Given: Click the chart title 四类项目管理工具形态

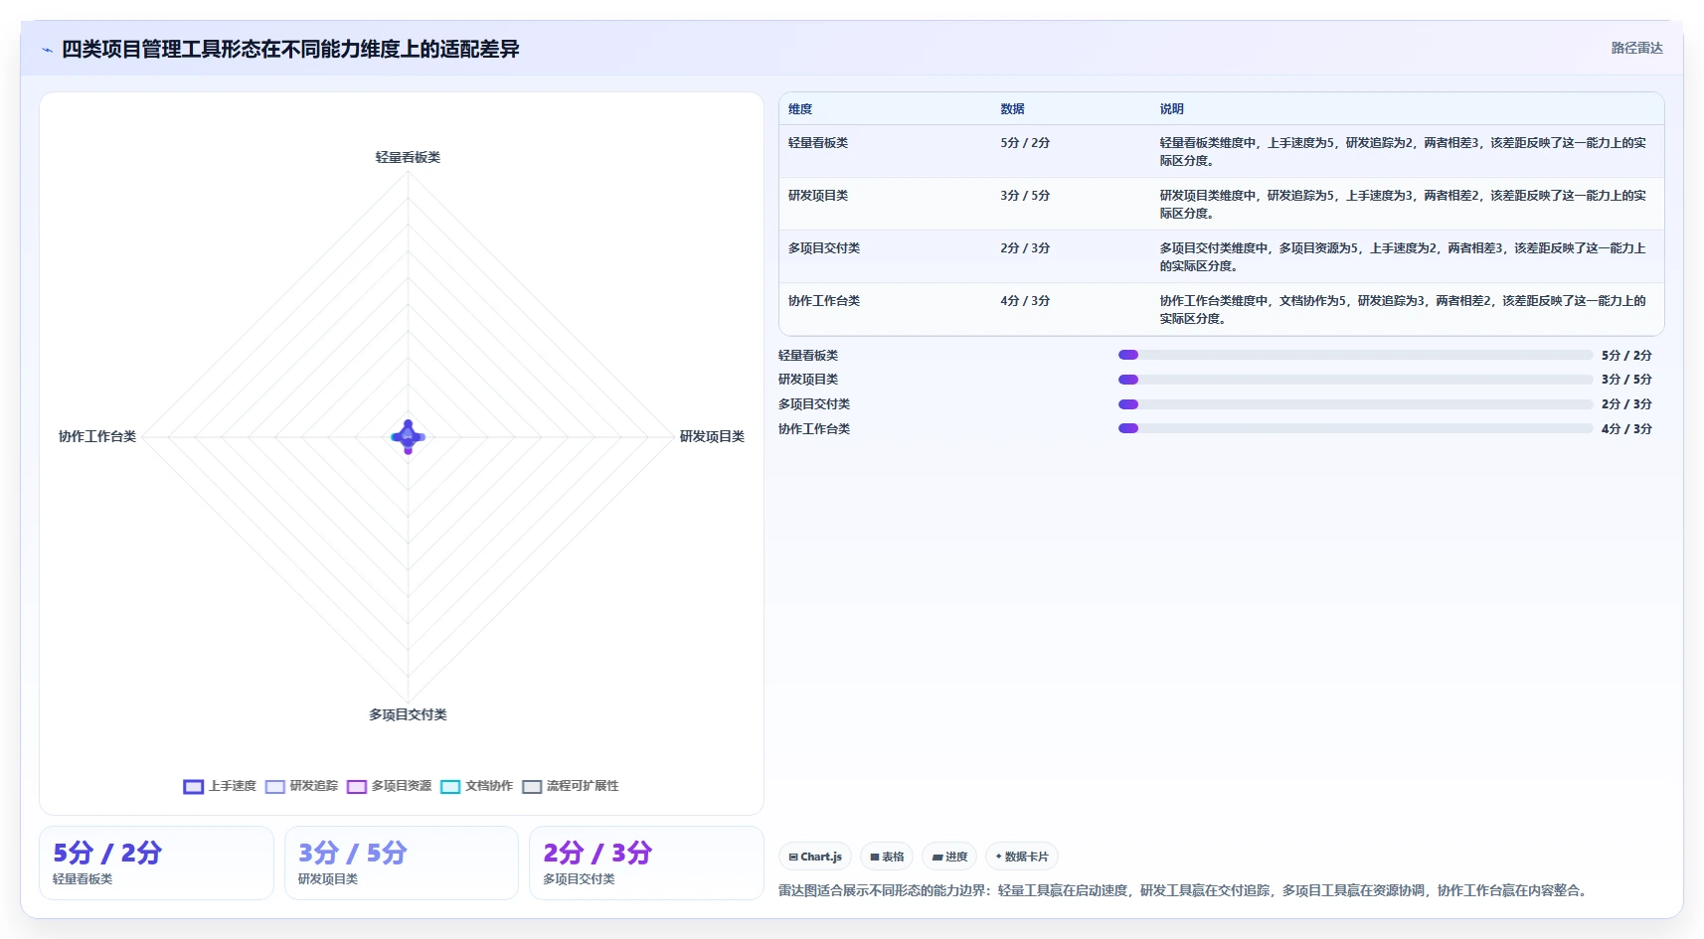Looking at the screenshot, I should pyautogui.click(x=290, y=49).
